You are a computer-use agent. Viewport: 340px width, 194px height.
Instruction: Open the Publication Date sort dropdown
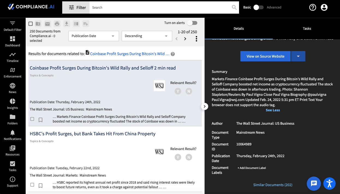94,36
